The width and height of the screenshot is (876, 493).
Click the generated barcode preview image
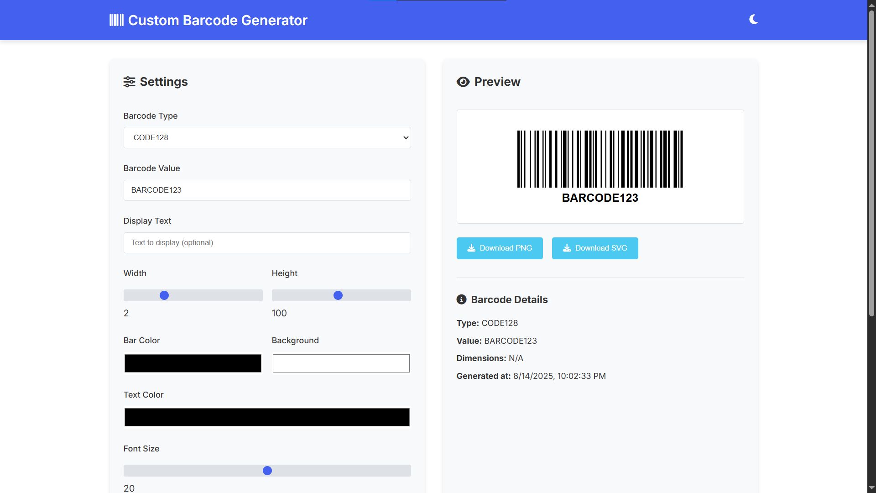[600, 167]
